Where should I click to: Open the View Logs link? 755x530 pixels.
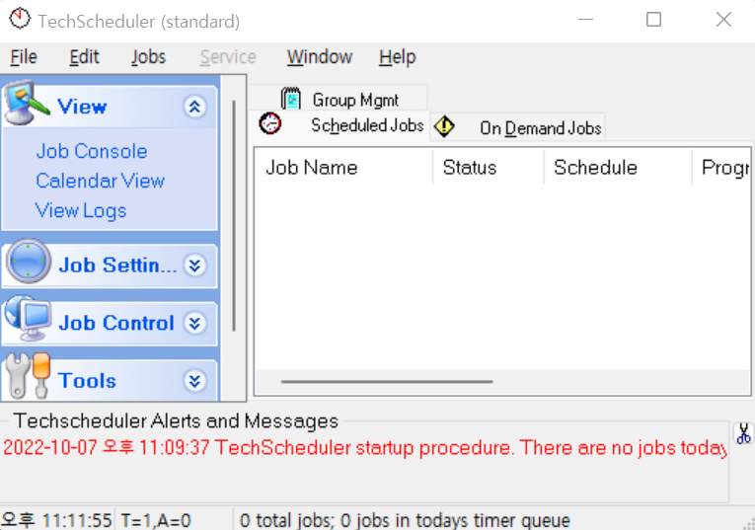[x=81, y=211]
